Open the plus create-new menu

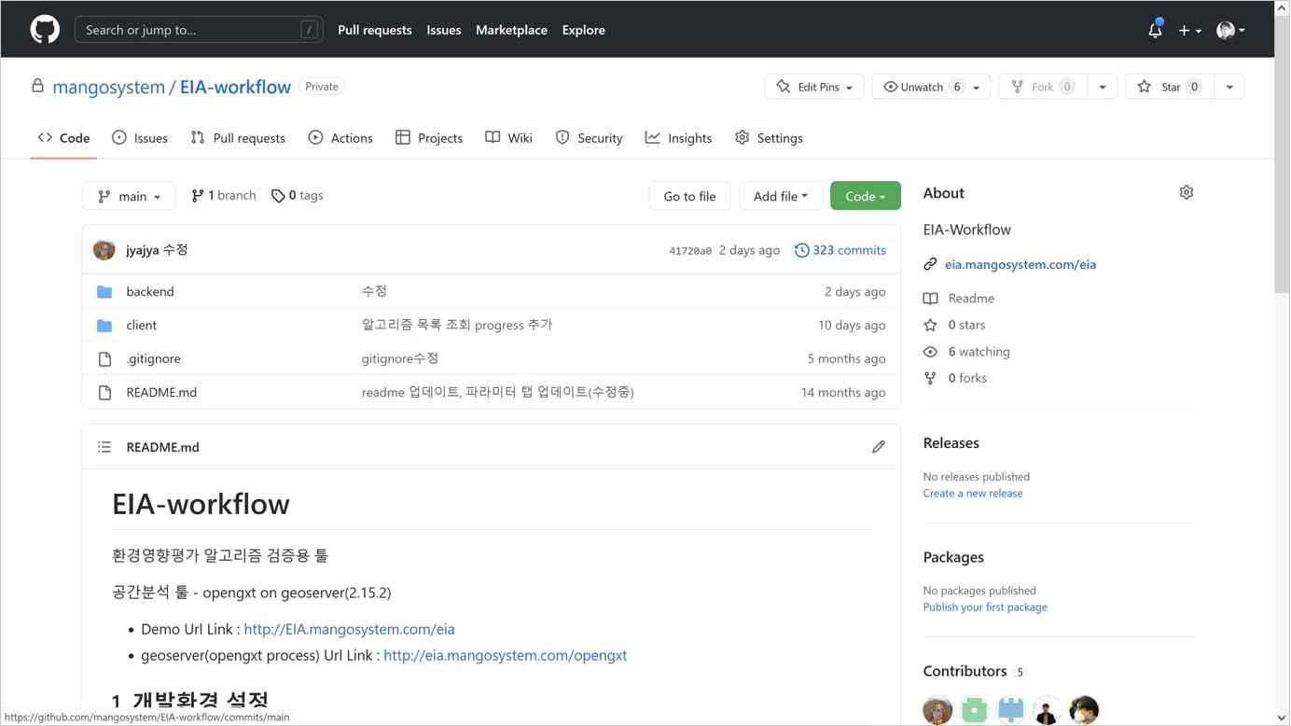tap(1189, 30)
